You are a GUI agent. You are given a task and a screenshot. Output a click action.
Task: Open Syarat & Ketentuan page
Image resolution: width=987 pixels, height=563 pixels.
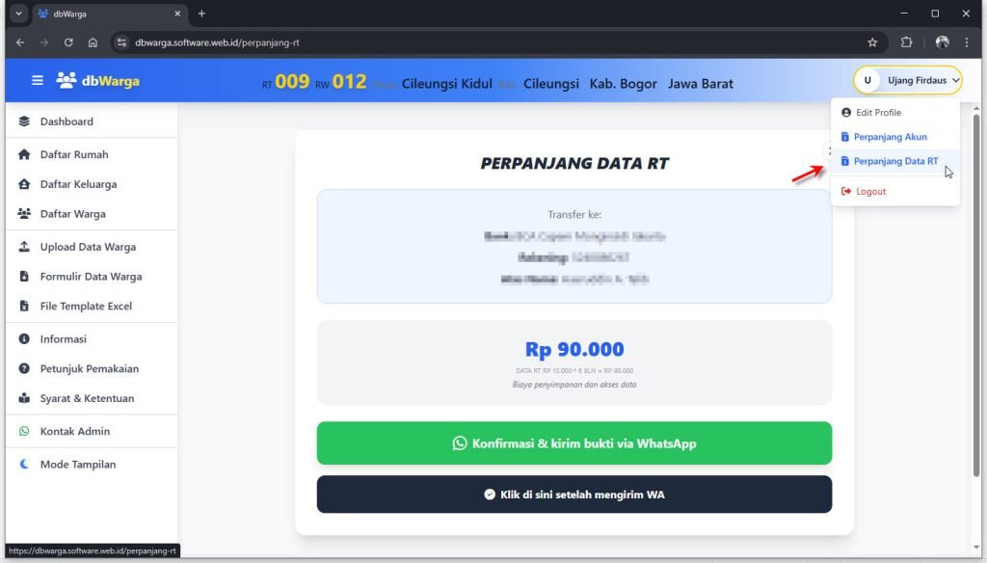coord(87,398)
